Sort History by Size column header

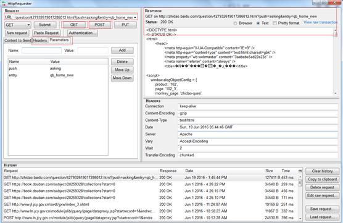(272, 171)
